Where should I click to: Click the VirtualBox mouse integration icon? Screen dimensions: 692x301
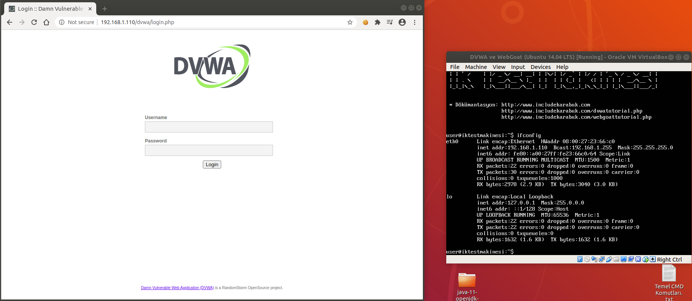point(646,259)
